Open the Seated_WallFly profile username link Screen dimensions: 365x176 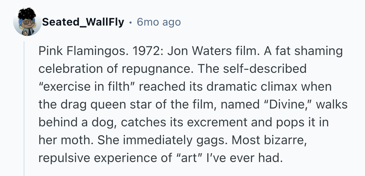tap(83, 22)
